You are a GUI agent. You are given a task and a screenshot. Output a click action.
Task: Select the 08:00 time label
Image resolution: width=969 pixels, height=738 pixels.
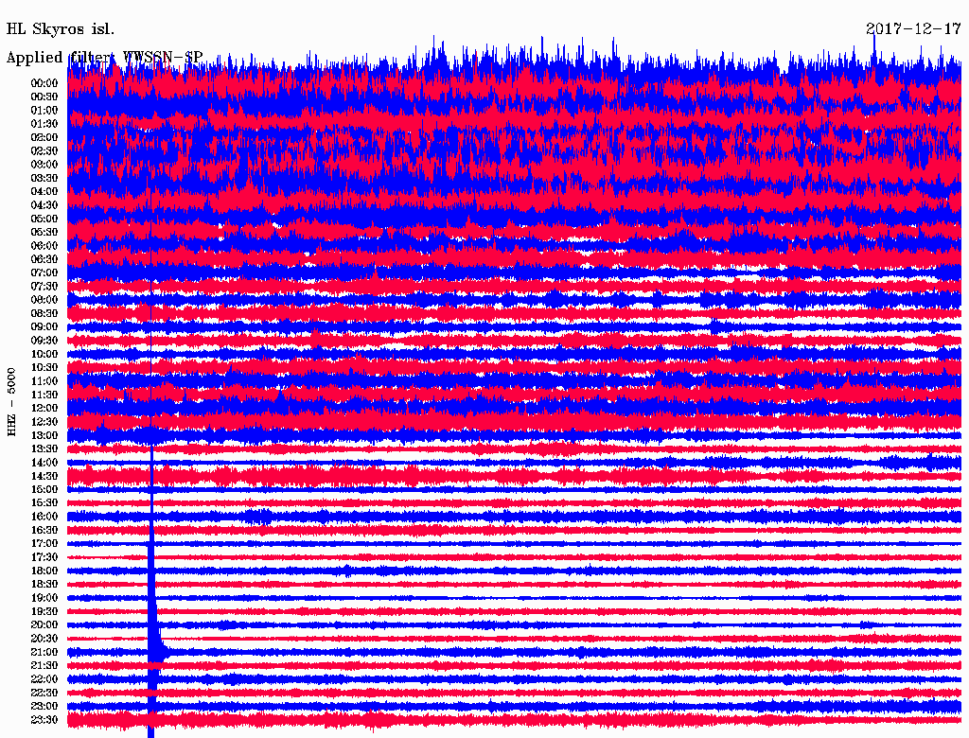tap(44, 300)
